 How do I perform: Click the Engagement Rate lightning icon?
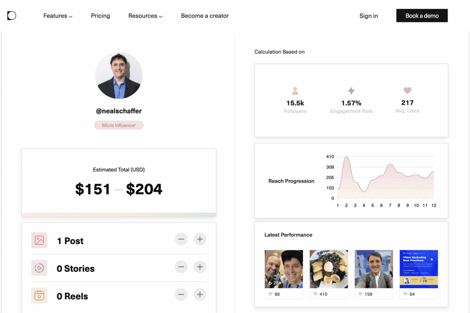[x=351, y=91]
